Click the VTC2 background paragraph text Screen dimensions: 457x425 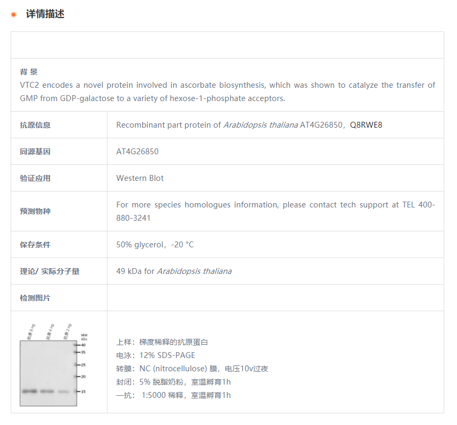(x=227, y=91)
